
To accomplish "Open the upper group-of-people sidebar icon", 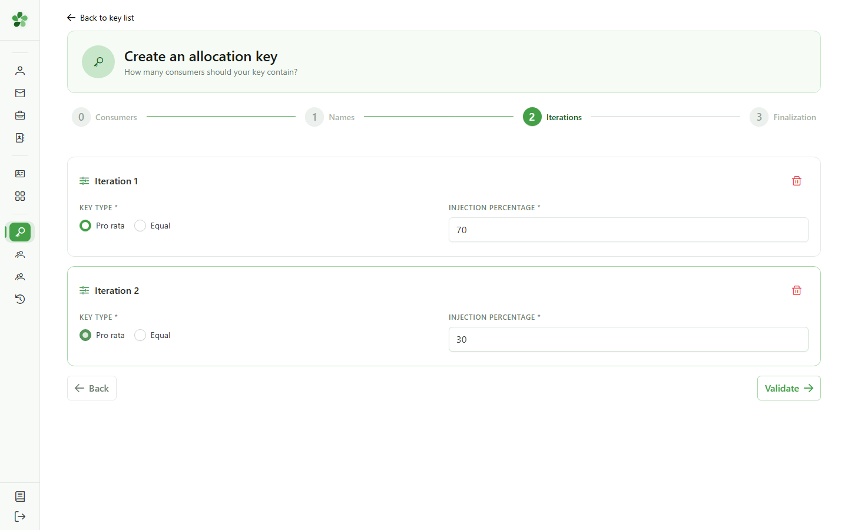I will pyautogui.click(x=20, y=254).
